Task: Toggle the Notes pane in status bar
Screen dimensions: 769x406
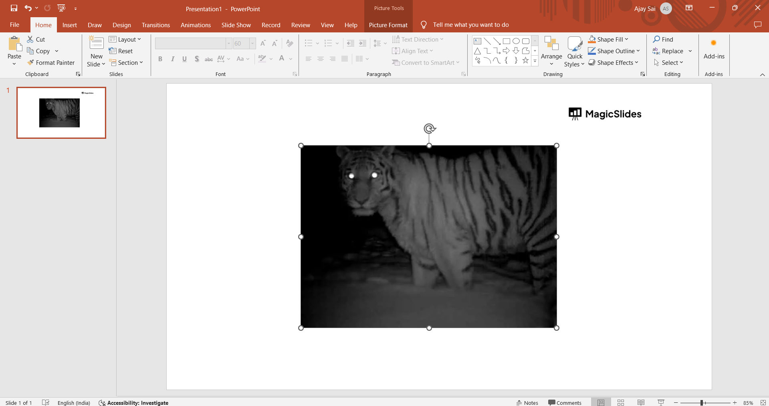Action: coord(527,402)
